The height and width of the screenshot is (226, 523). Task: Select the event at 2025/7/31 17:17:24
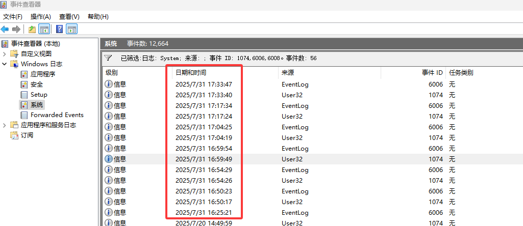click(x=313, y=117)
